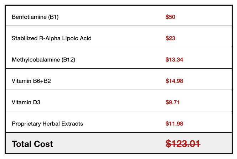Click the Proprietary Herbal Extracts label

click(x=47, y=124)
